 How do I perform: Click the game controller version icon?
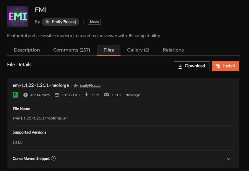[x=107, y=95]
